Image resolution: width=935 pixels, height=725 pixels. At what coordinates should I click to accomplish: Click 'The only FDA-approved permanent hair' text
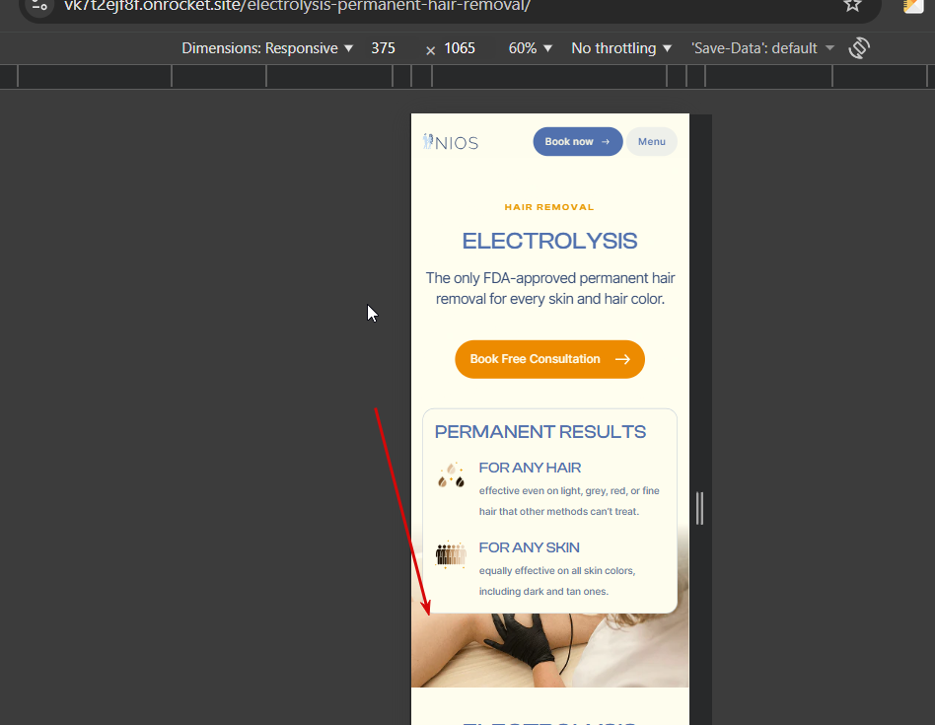pos(549,278)
